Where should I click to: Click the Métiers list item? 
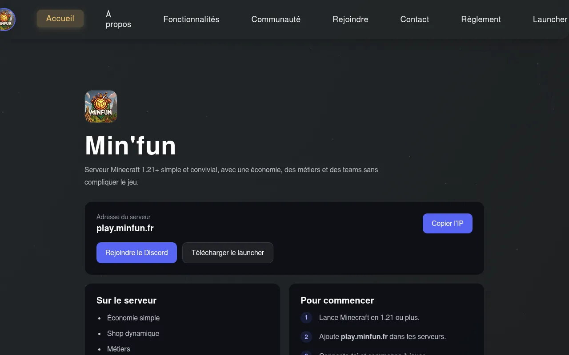(x=119, y=349)
